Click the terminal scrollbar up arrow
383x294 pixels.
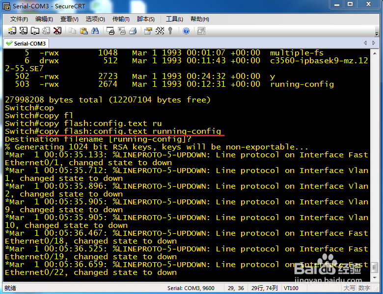click(x=375, y=53)
